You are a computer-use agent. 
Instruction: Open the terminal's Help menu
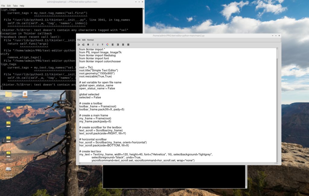(x=22, y=6)
